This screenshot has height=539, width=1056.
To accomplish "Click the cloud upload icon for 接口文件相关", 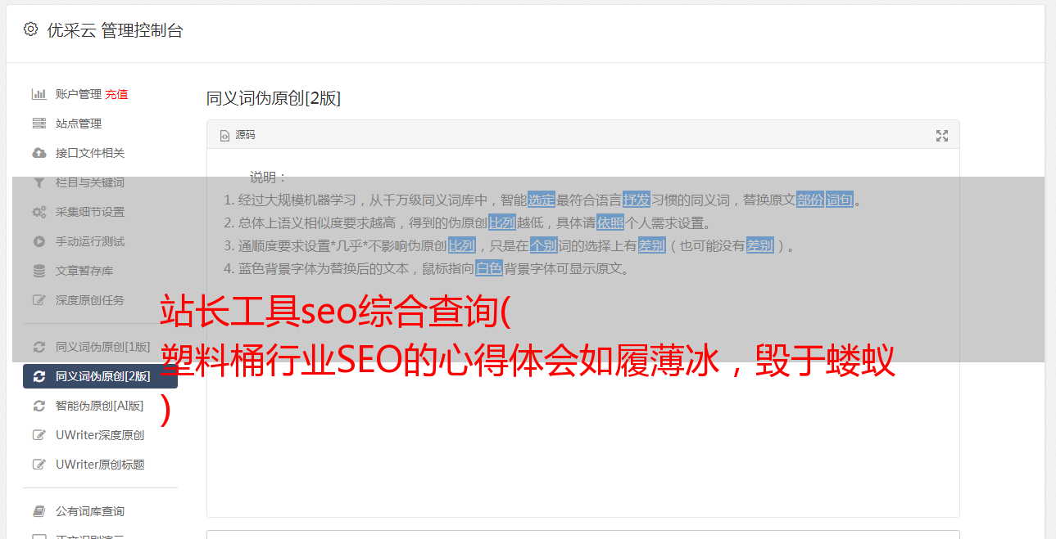I will [x=39, y=153].
